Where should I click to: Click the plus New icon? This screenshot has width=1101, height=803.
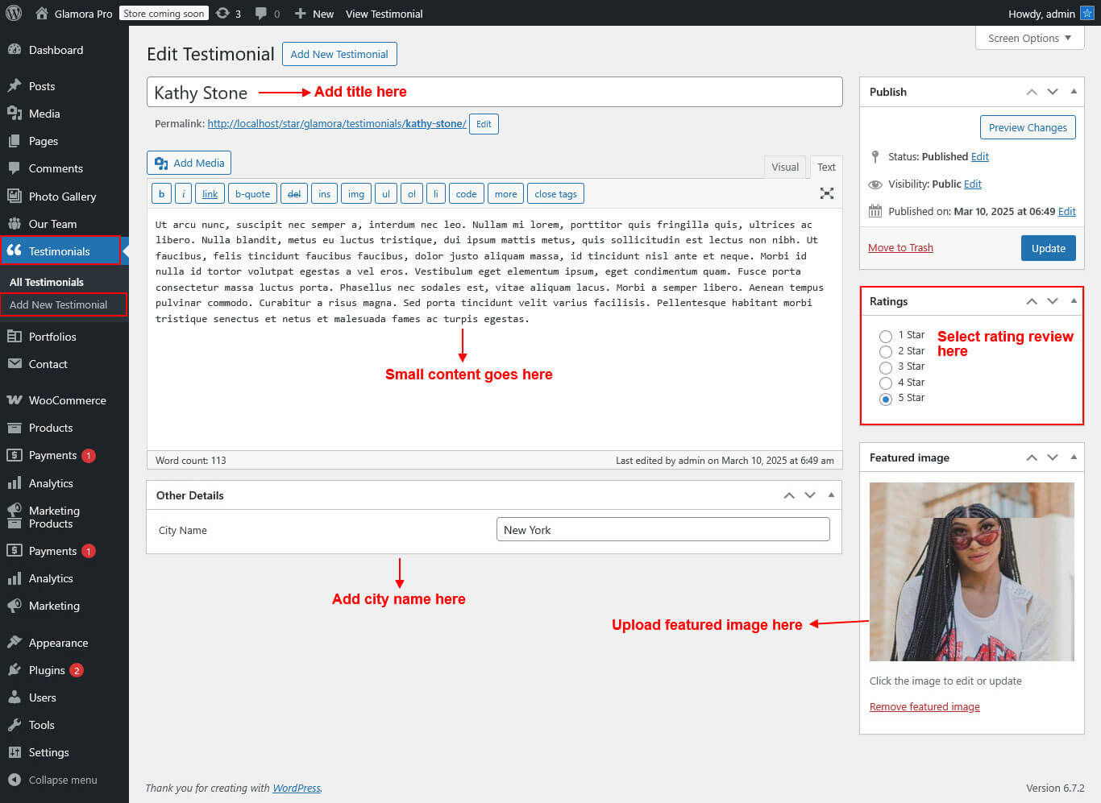point(300,13)
